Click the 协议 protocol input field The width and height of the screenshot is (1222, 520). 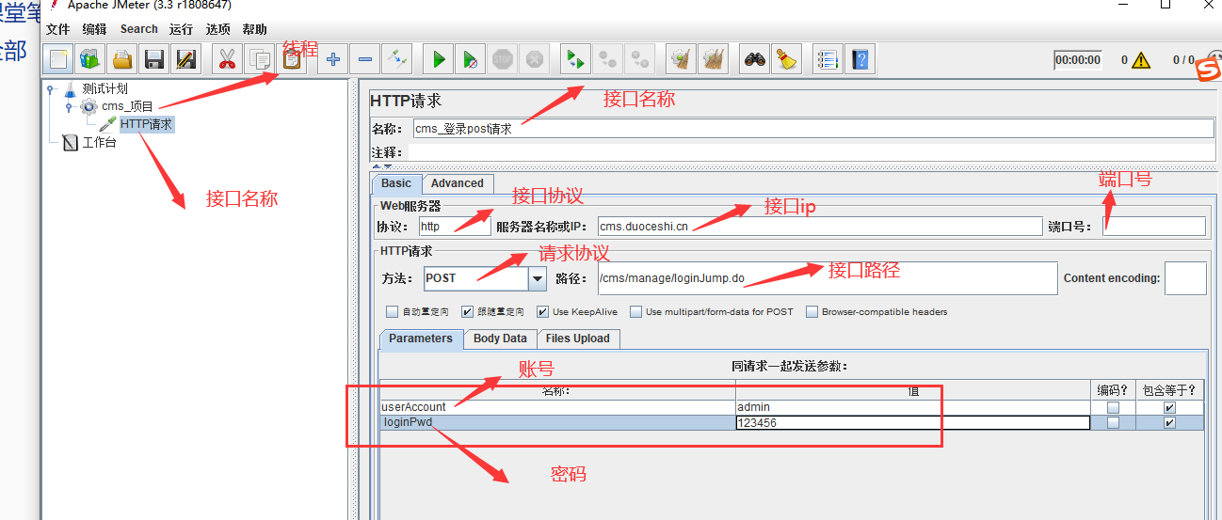coord(455,227)
